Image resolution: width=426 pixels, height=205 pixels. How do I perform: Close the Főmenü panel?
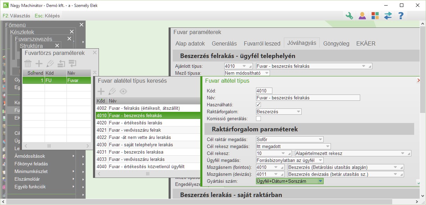coord(82,25)
